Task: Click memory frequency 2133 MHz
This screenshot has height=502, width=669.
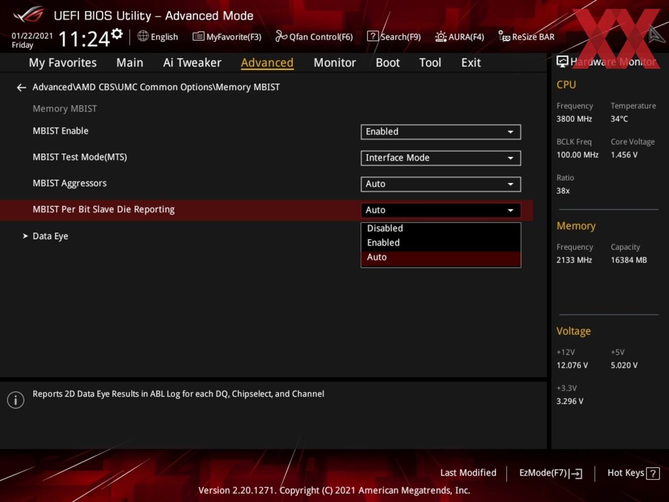Action: (574, 260)
